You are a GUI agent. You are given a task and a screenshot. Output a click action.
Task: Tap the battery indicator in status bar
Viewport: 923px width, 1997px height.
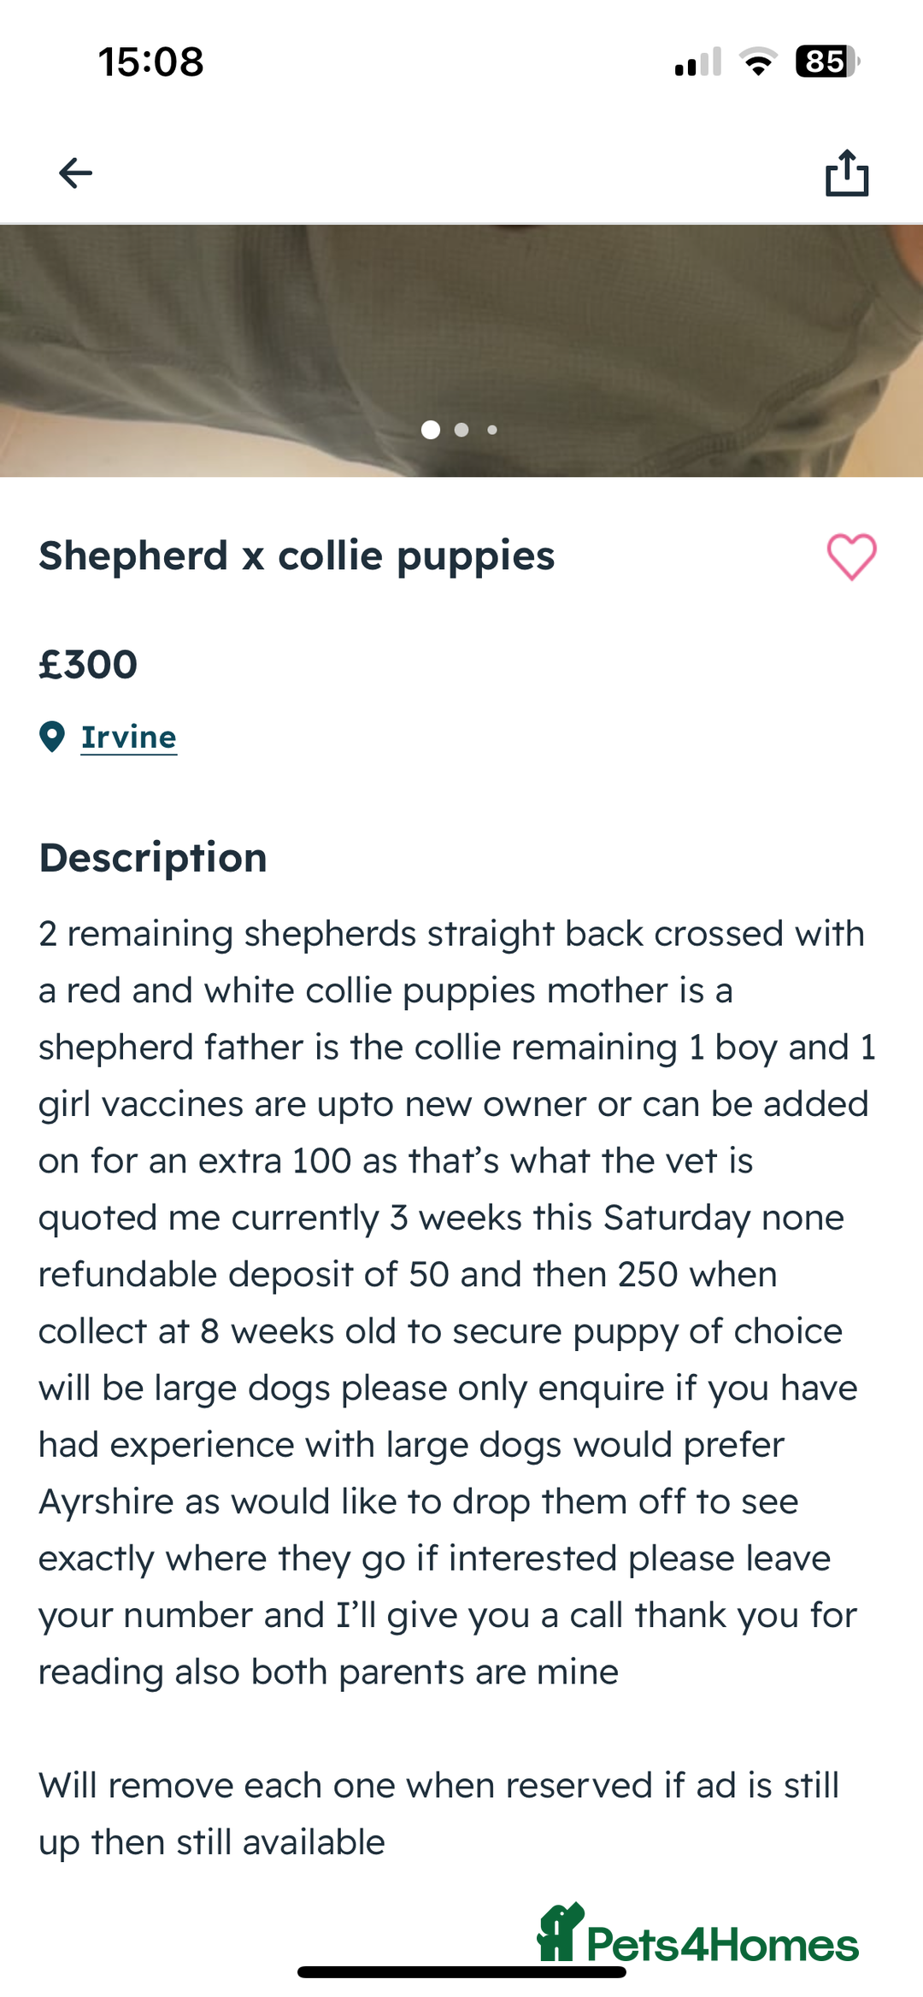(826, 62)
